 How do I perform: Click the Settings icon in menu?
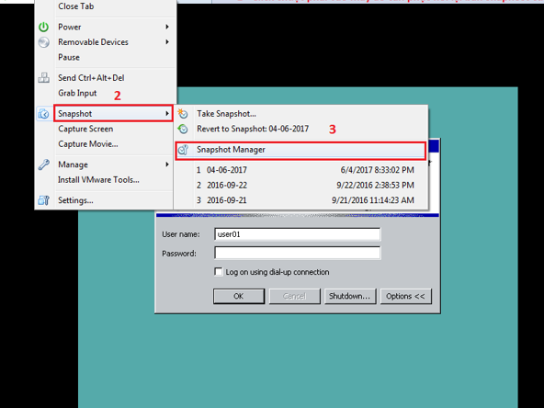click(x=43, y=200)
